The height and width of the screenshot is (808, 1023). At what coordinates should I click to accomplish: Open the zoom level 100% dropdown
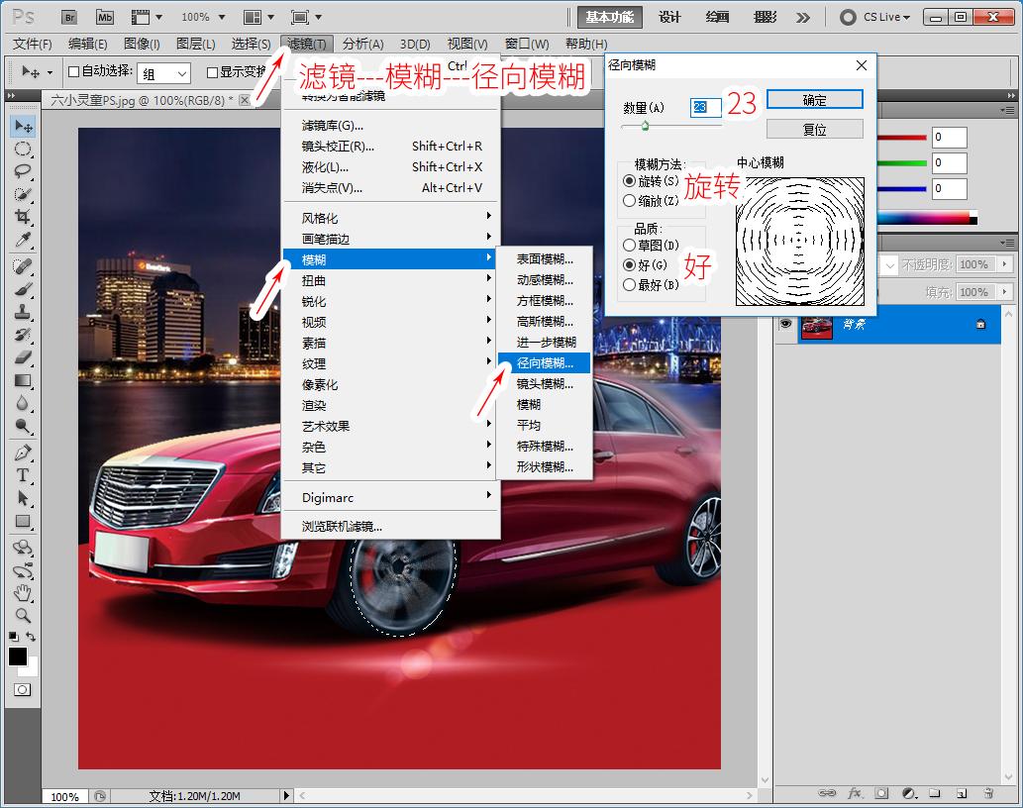point(221,18)
